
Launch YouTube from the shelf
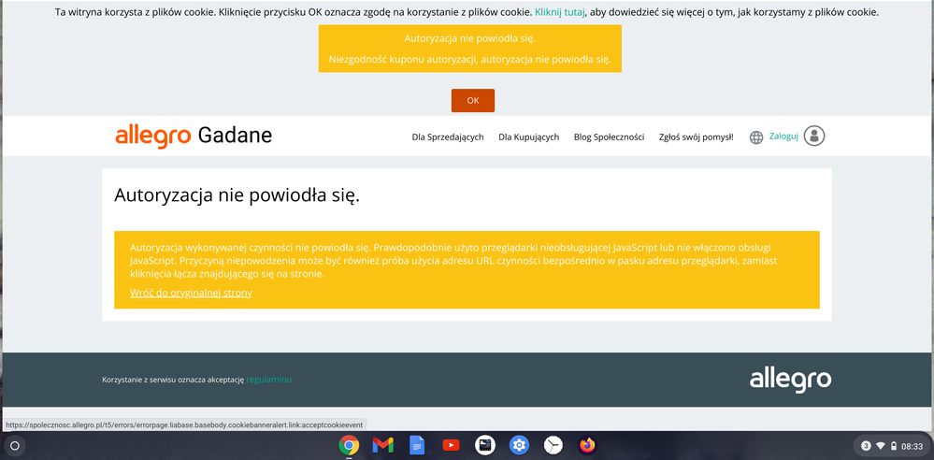point(451,446)
